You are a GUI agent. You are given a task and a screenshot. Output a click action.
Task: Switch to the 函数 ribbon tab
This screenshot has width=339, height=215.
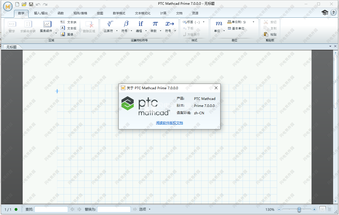point(61,13)
